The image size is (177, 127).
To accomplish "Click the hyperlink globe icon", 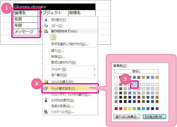I will [46, 112].
